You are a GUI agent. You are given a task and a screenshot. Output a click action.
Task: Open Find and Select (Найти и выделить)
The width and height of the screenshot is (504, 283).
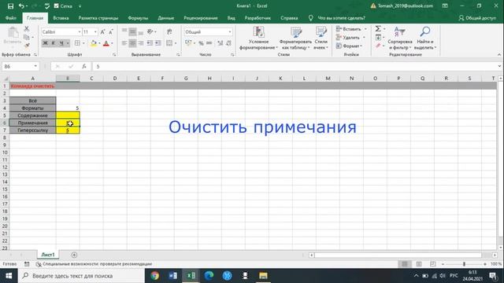[x=425, y=39]
